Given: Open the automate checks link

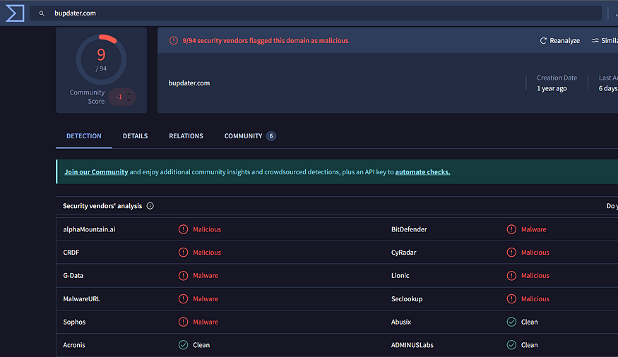Looking at the screenshot, I should (x=422, y=172).
